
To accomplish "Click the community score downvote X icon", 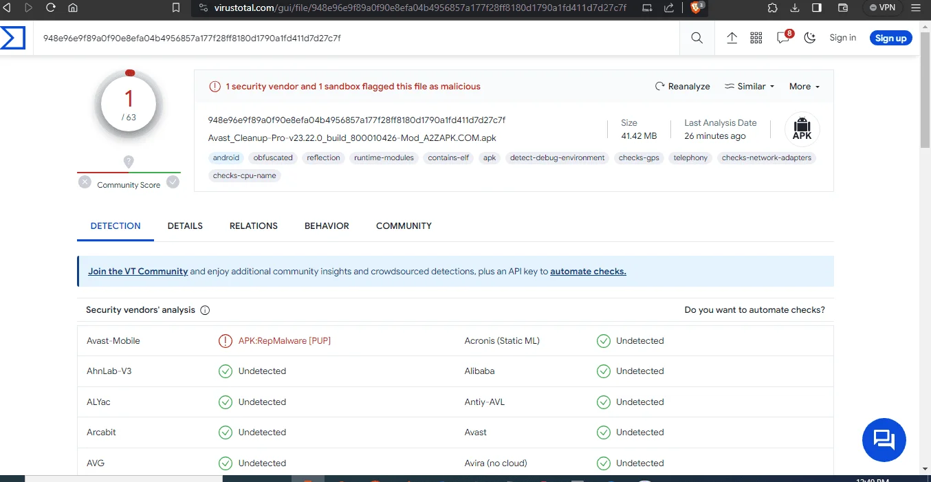I will pos(85,182).
